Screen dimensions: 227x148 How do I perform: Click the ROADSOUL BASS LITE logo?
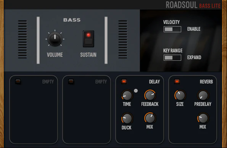(193, 5)
